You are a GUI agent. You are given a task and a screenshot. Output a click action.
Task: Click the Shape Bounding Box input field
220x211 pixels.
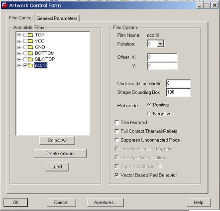tap(179, 92)
